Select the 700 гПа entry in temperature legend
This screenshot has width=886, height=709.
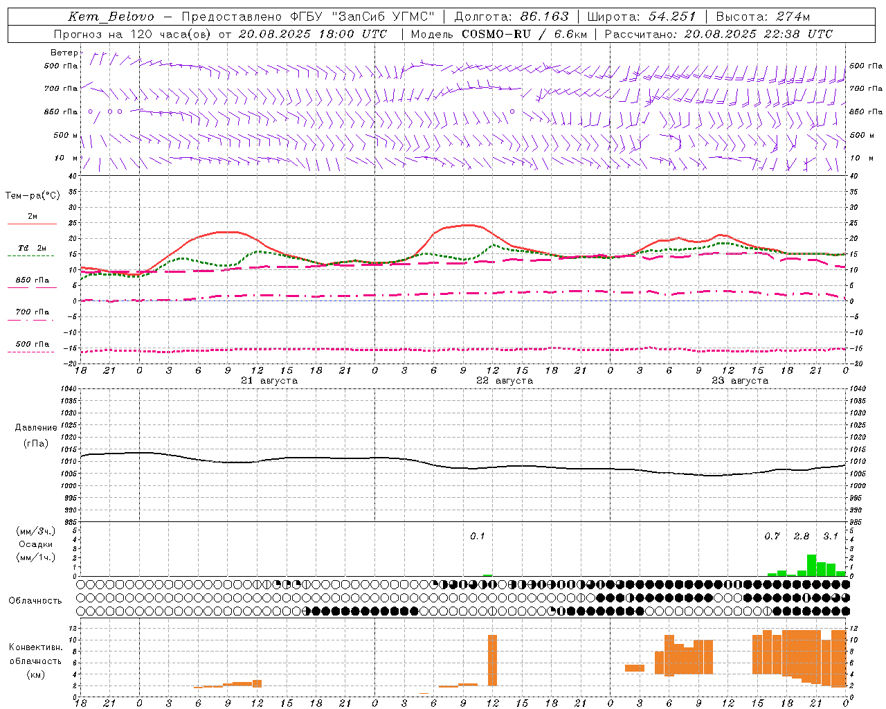[x=33, y=312]
